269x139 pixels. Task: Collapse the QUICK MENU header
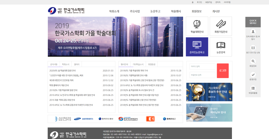[x=253, y=22]
